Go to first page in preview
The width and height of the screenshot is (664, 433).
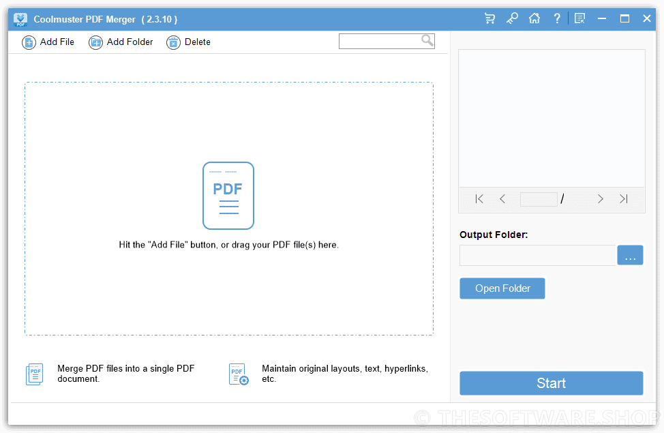pyautogui.click(x=479, y=199)
